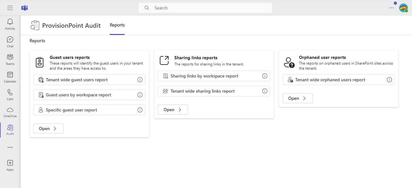This screenshot has height=188, width=412.
Task: Open the Apps store plus icon
Action: pyautogui.click(x=10, y=165)
